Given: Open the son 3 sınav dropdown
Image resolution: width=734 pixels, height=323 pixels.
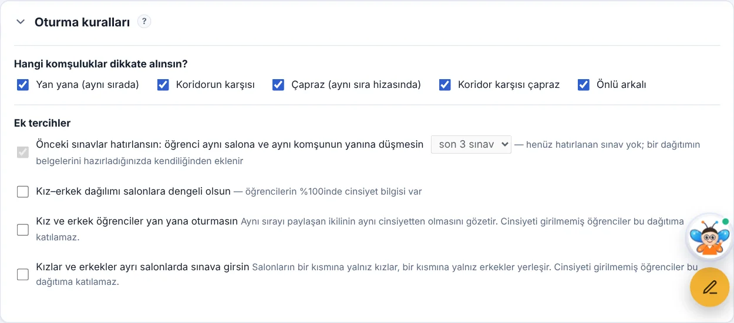Looking at the screenshot, I should pyautogui.click(x=471, y=144).
